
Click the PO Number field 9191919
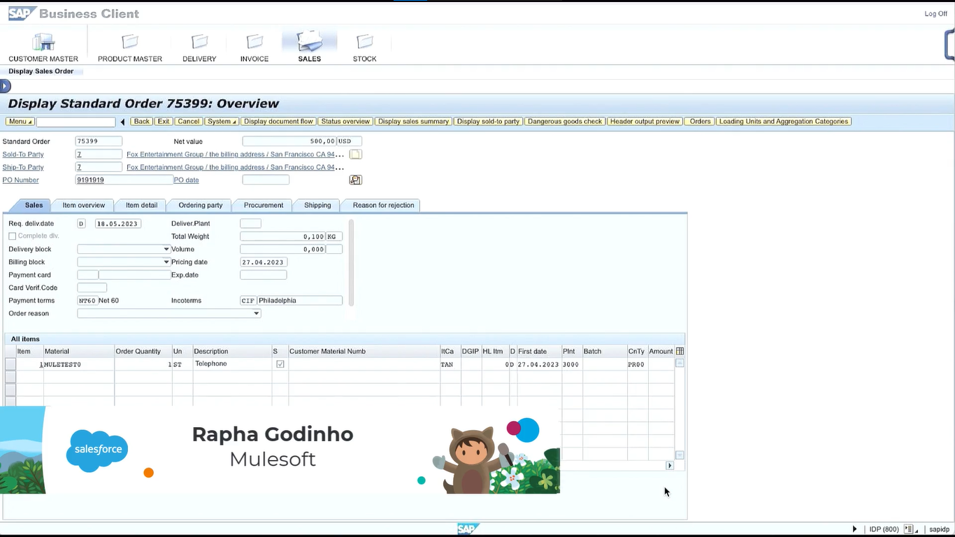124,180
